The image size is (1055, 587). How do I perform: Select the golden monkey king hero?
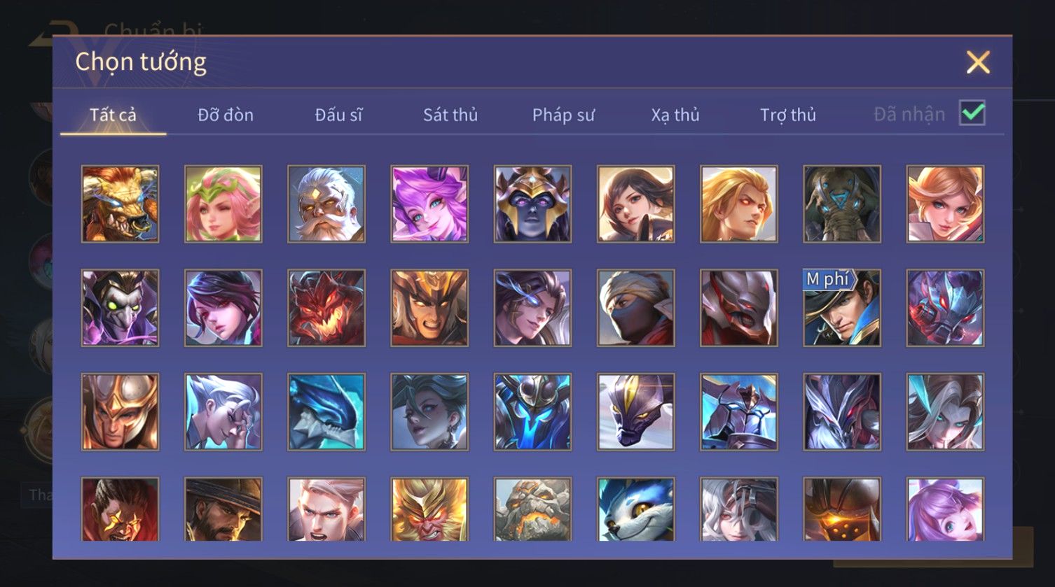(x=429, y=509)
